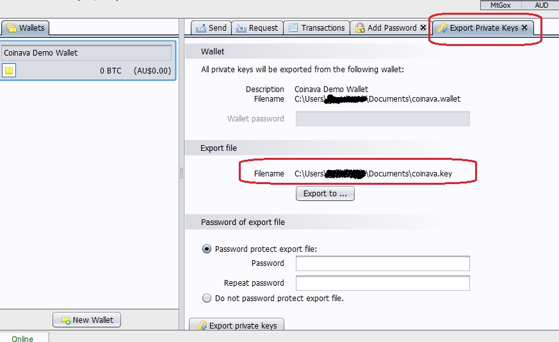Click the Send tab arrow icon
Viewport: 559px width, 342px height.
tap(201, 27)
